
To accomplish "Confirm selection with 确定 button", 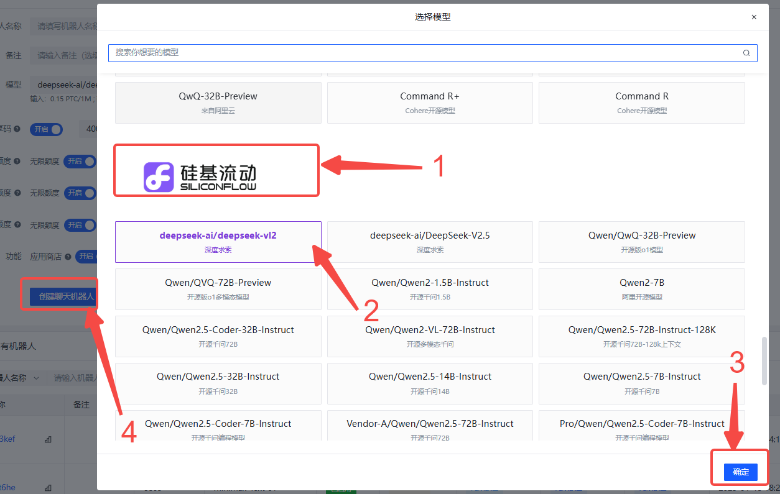I will (741, 472).
